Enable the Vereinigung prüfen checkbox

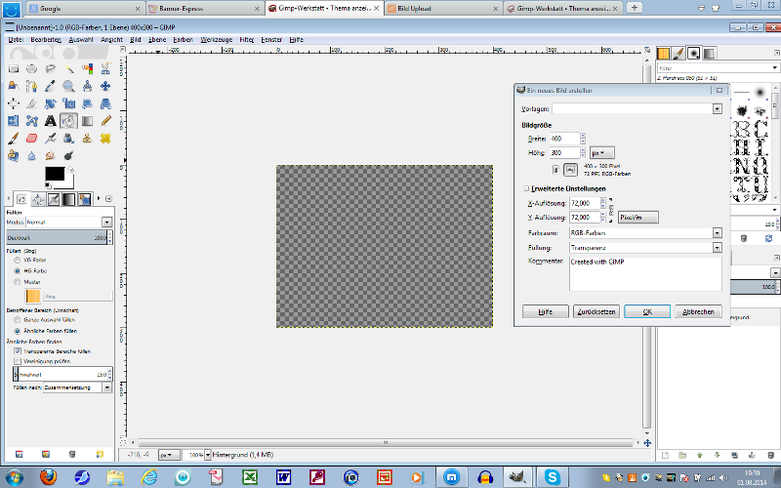[x=18, y=360]
